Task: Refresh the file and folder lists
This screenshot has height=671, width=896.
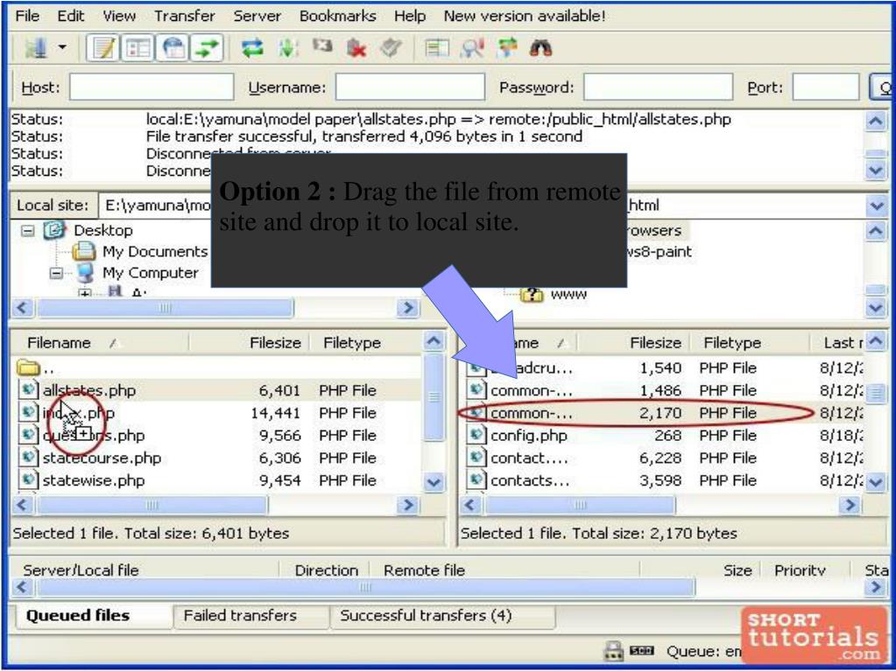Action: [x=252, y=48]
